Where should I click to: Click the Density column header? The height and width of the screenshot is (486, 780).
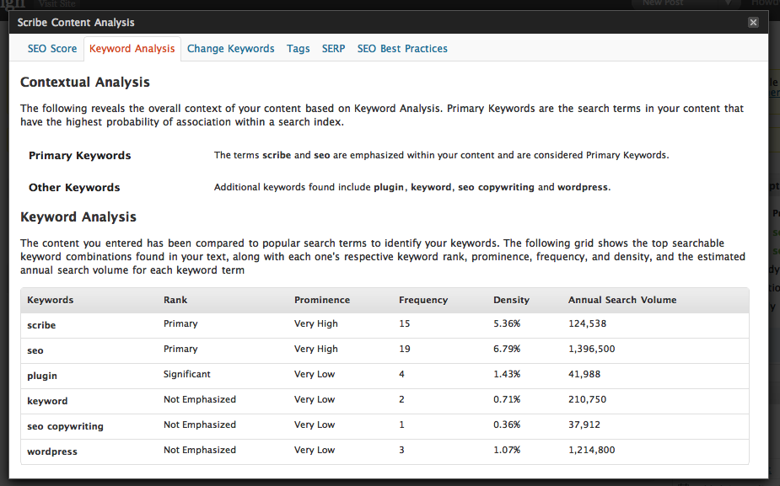[x=511, y=300]
